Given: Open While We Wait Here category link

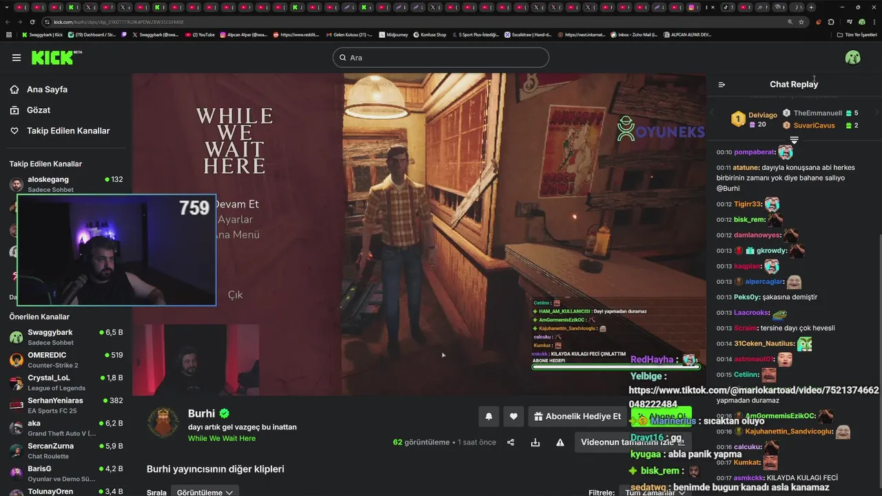Looking at the screenshot, I should tap(222, 438).
